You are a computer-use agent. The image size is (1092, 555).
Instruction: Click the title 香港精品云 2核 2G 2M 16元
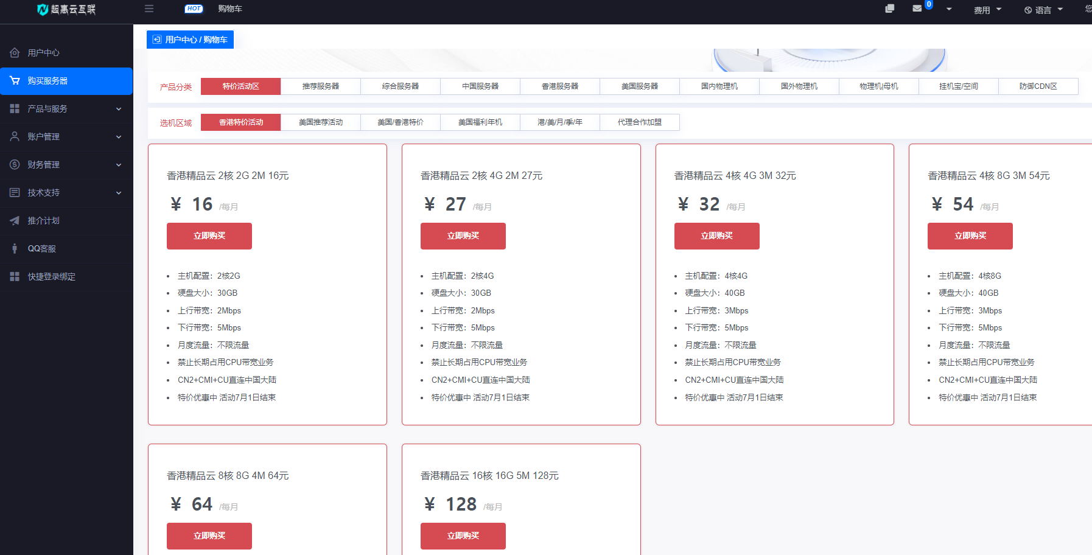(228, 176)
